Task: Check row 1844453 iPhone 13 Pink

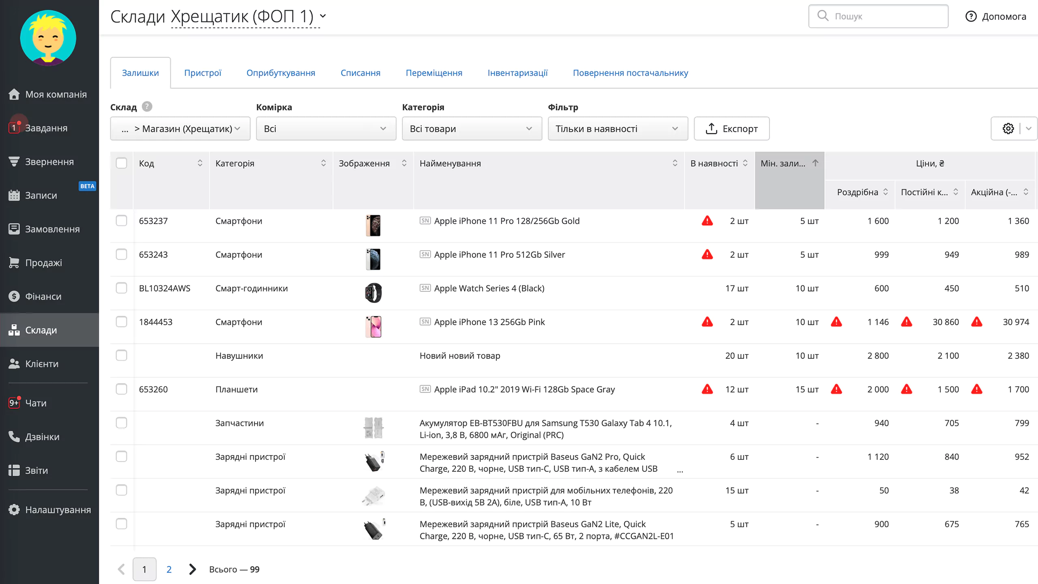Action: (121, 322)
